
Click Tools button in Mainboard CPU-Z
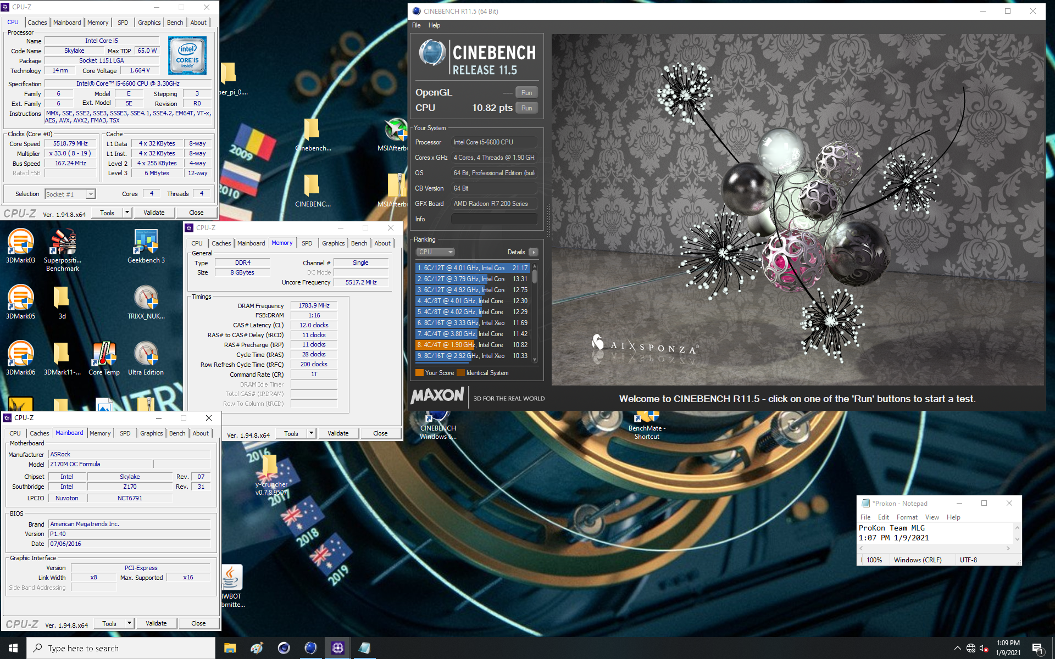[x=109, y=623]
